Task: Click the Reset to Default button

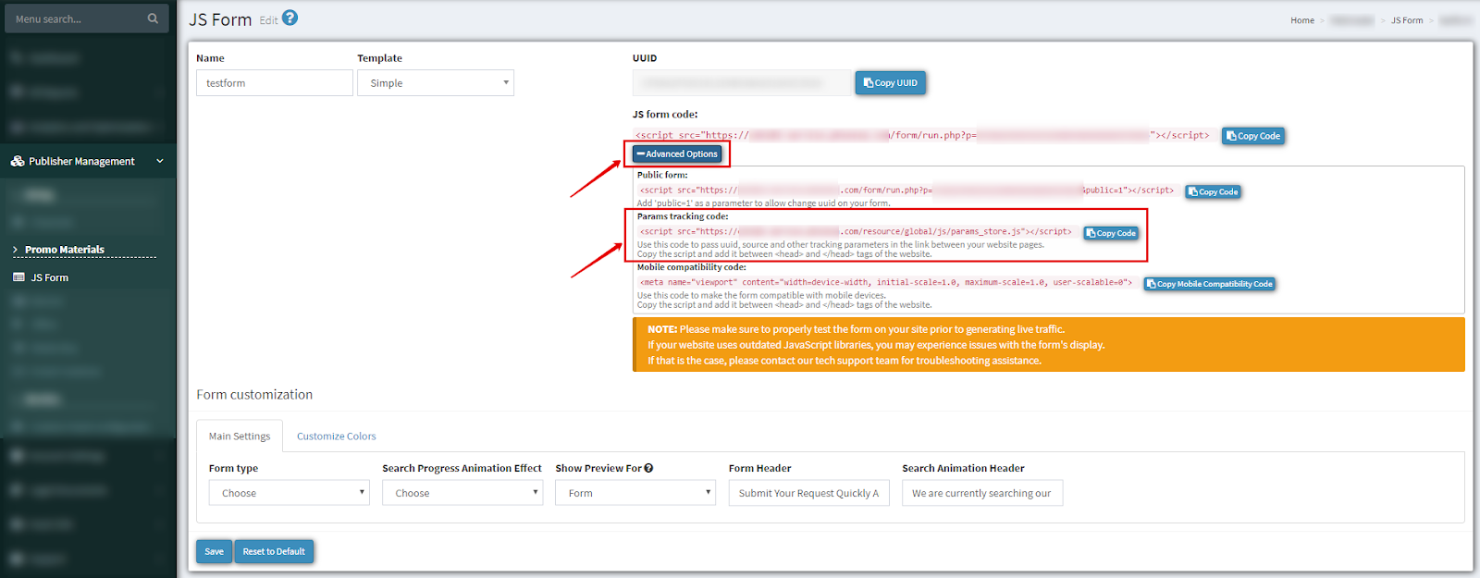Action: click(x=274, y=551)
